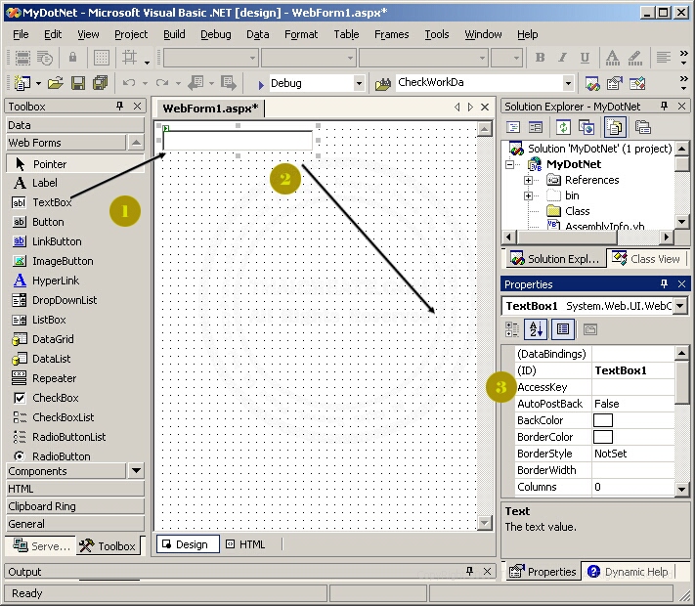Select the ListBox control
The image size is (695, 606).
coord(49,320)
